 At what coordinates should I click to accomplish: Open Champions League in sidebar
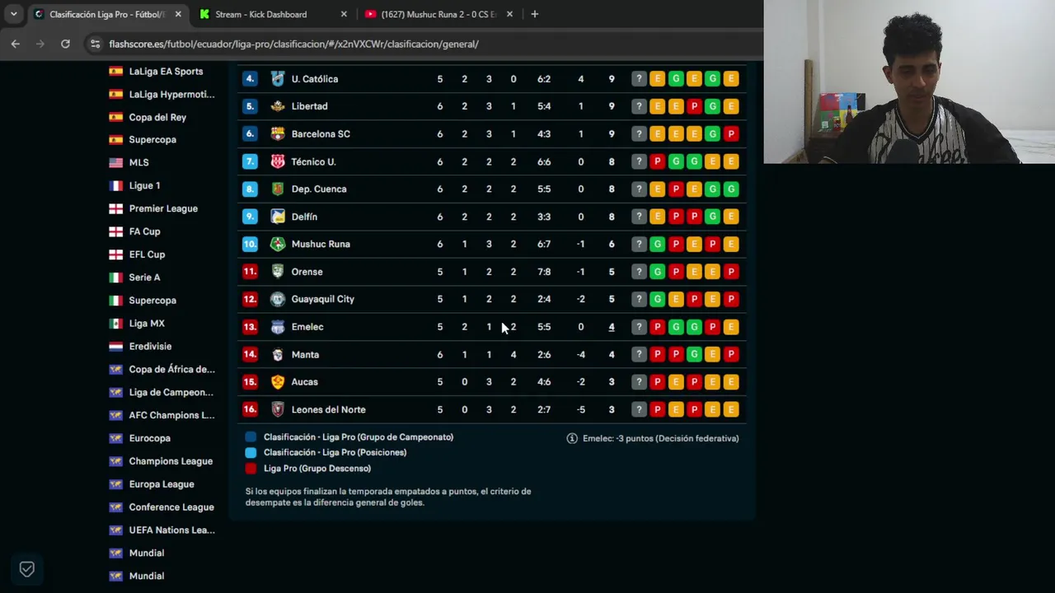(171, 461)
